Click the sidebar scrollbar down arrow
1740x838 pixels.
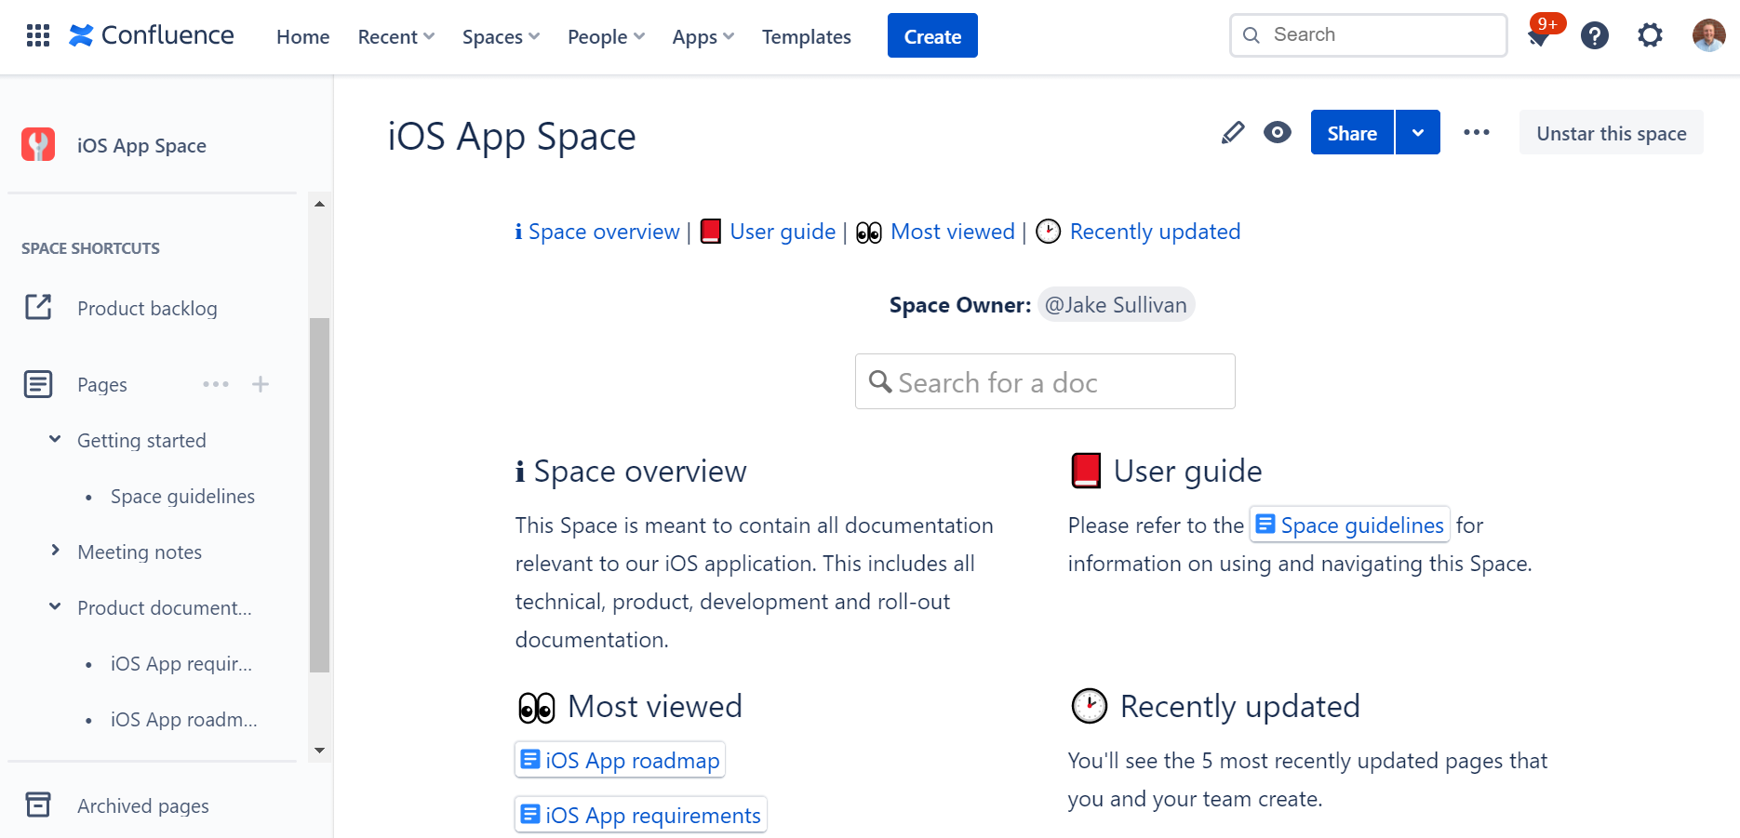click(x=319, y=751)
